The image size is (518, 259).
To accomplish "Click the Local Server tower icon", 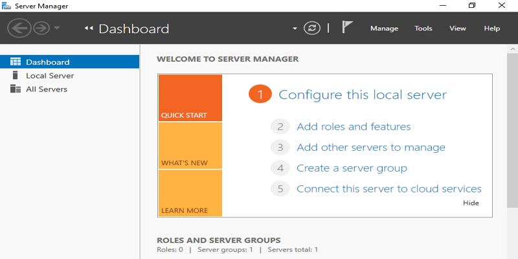I will (15, 75).
